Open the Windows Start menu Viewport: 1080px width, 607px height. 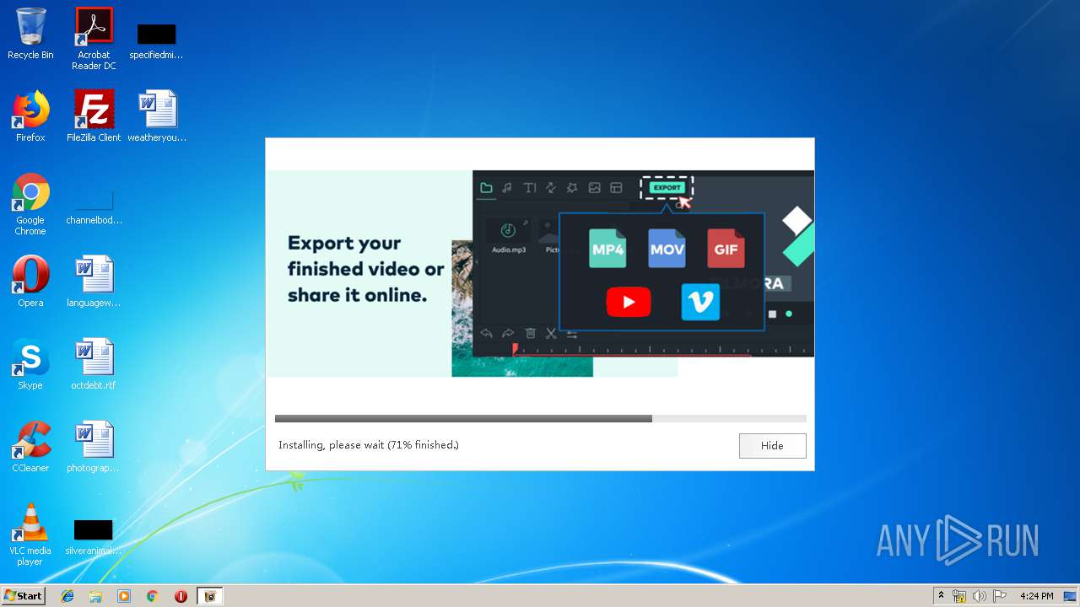click(x=24, y=596)
